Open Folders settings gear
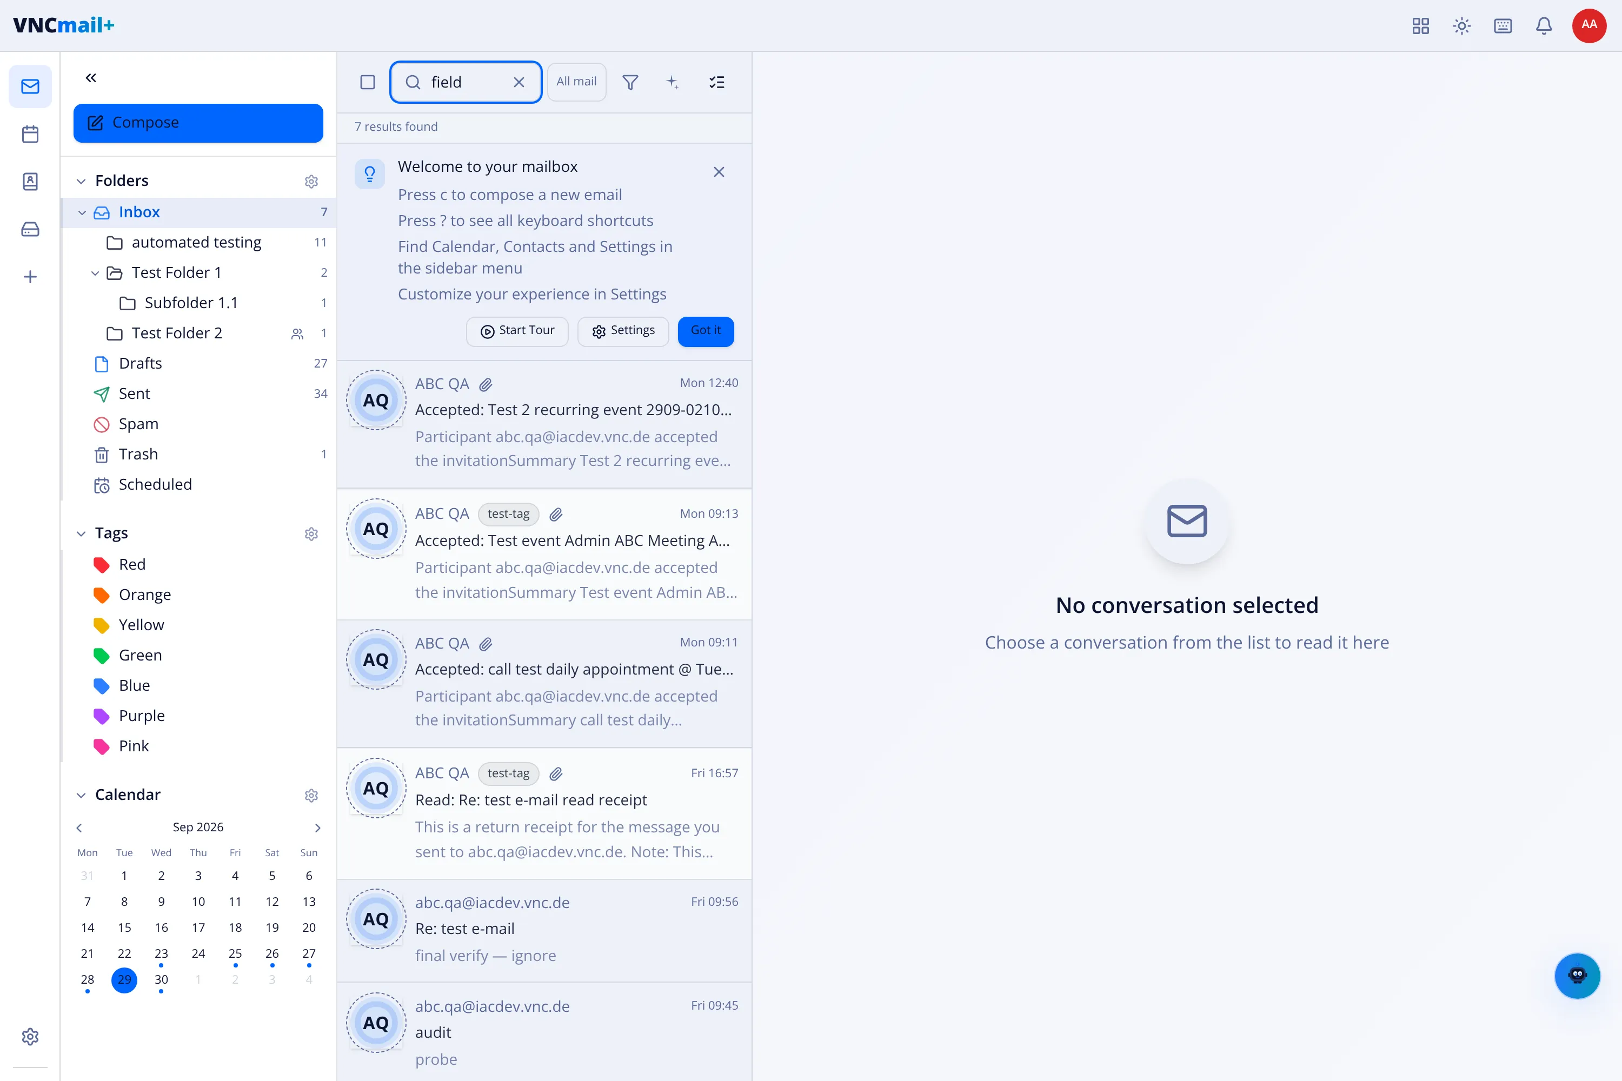The width and height of the screenshot is (1622, 1081). [x=312, y=181]
